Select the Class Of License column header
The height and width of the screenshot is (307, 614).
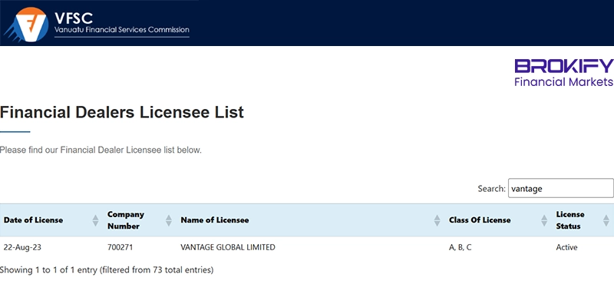[x=480, y=220]
